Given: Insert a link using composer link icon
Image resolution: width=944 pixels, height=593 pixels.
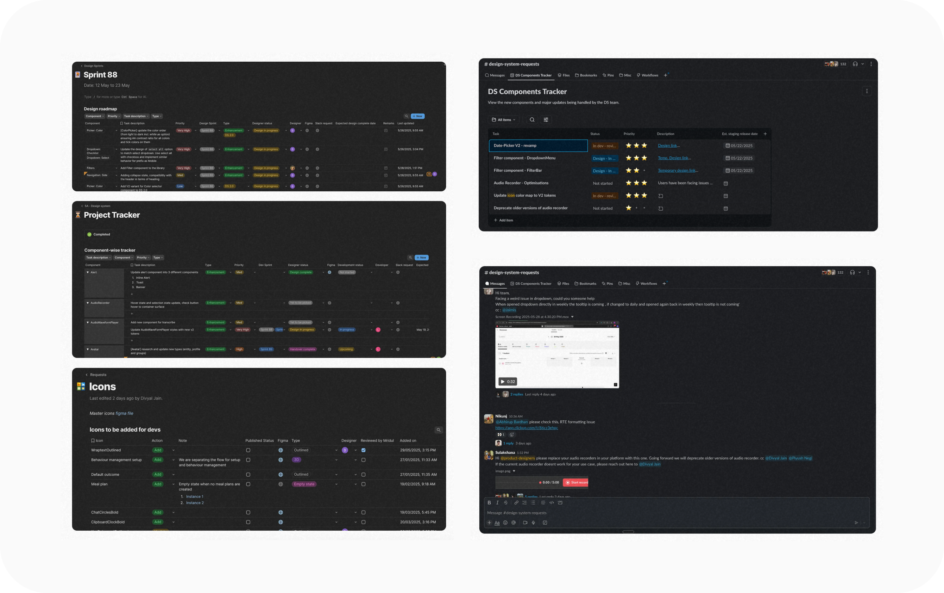Looking at the screenshot, I should [516, 503].
